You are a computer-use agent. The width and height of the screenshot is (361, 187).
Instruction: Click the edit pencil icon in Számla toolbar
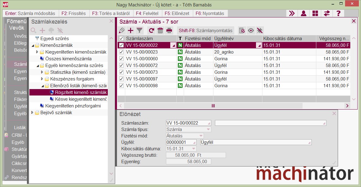point(122,30)
